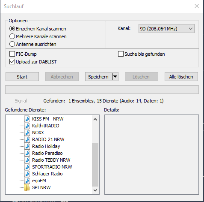
Task: Select the RADIO 21 NRW note icon
Action: click(x=27, y=139)
